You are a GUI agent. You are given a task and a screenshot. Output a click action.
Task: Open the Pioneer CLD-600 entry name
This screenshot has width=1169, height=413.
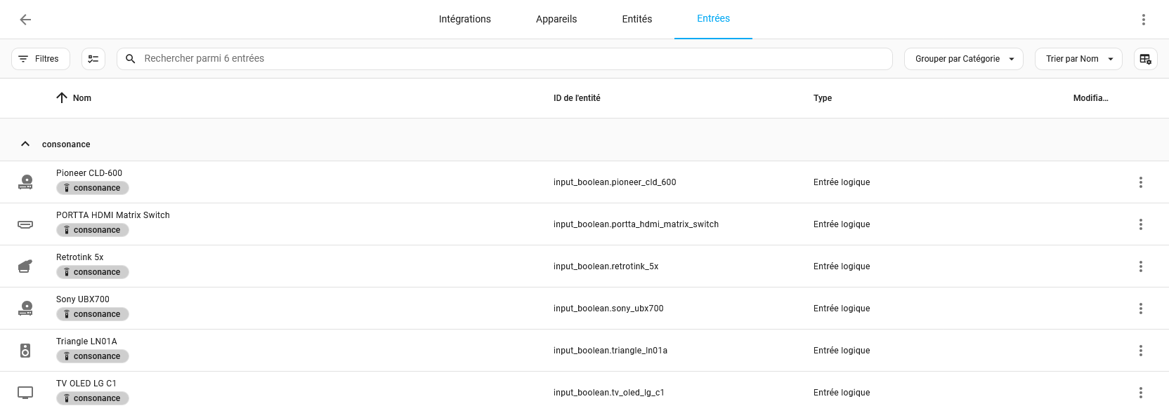(89, 173)
